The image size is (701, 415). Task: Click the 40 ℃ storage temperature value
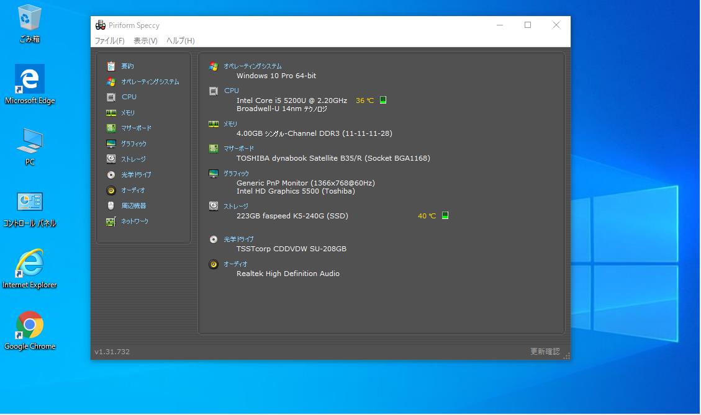tap(427, 216)
